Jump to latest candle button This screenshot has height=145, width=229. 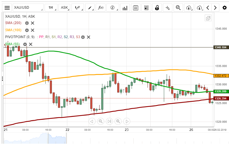point(109,121)
